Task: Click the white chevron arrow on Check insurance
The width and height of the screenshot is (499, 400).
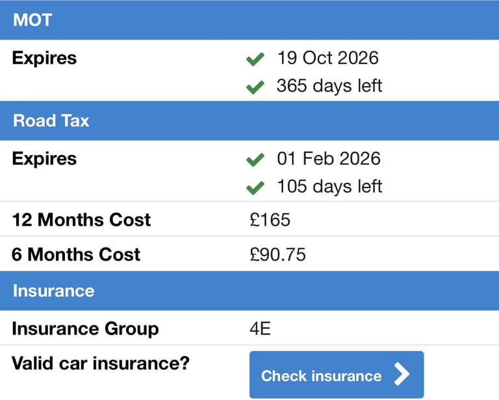Action: 403,375
